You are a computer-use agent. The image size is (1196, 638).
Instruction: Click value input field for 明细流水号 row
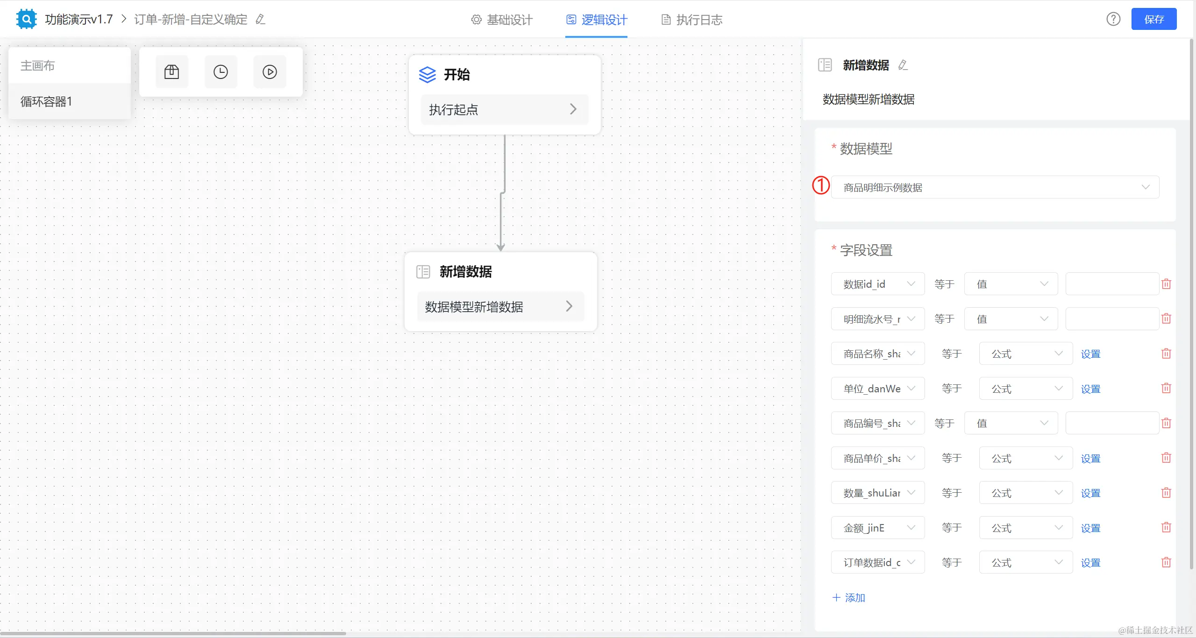click(x=1111, y=319)
